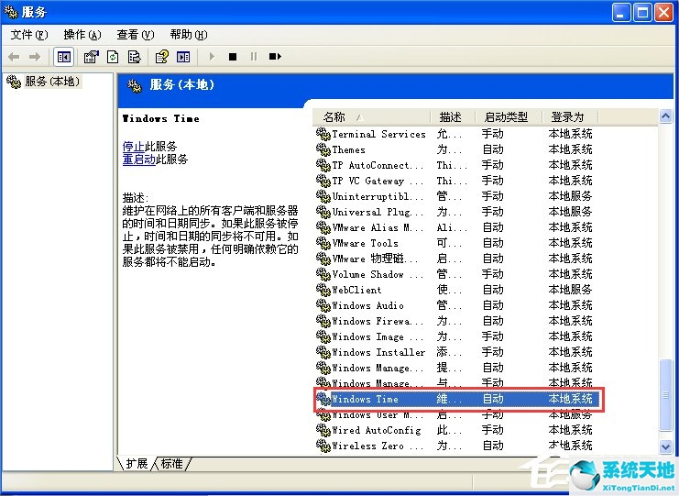Select the Windows Time service row

pos(458,399)
